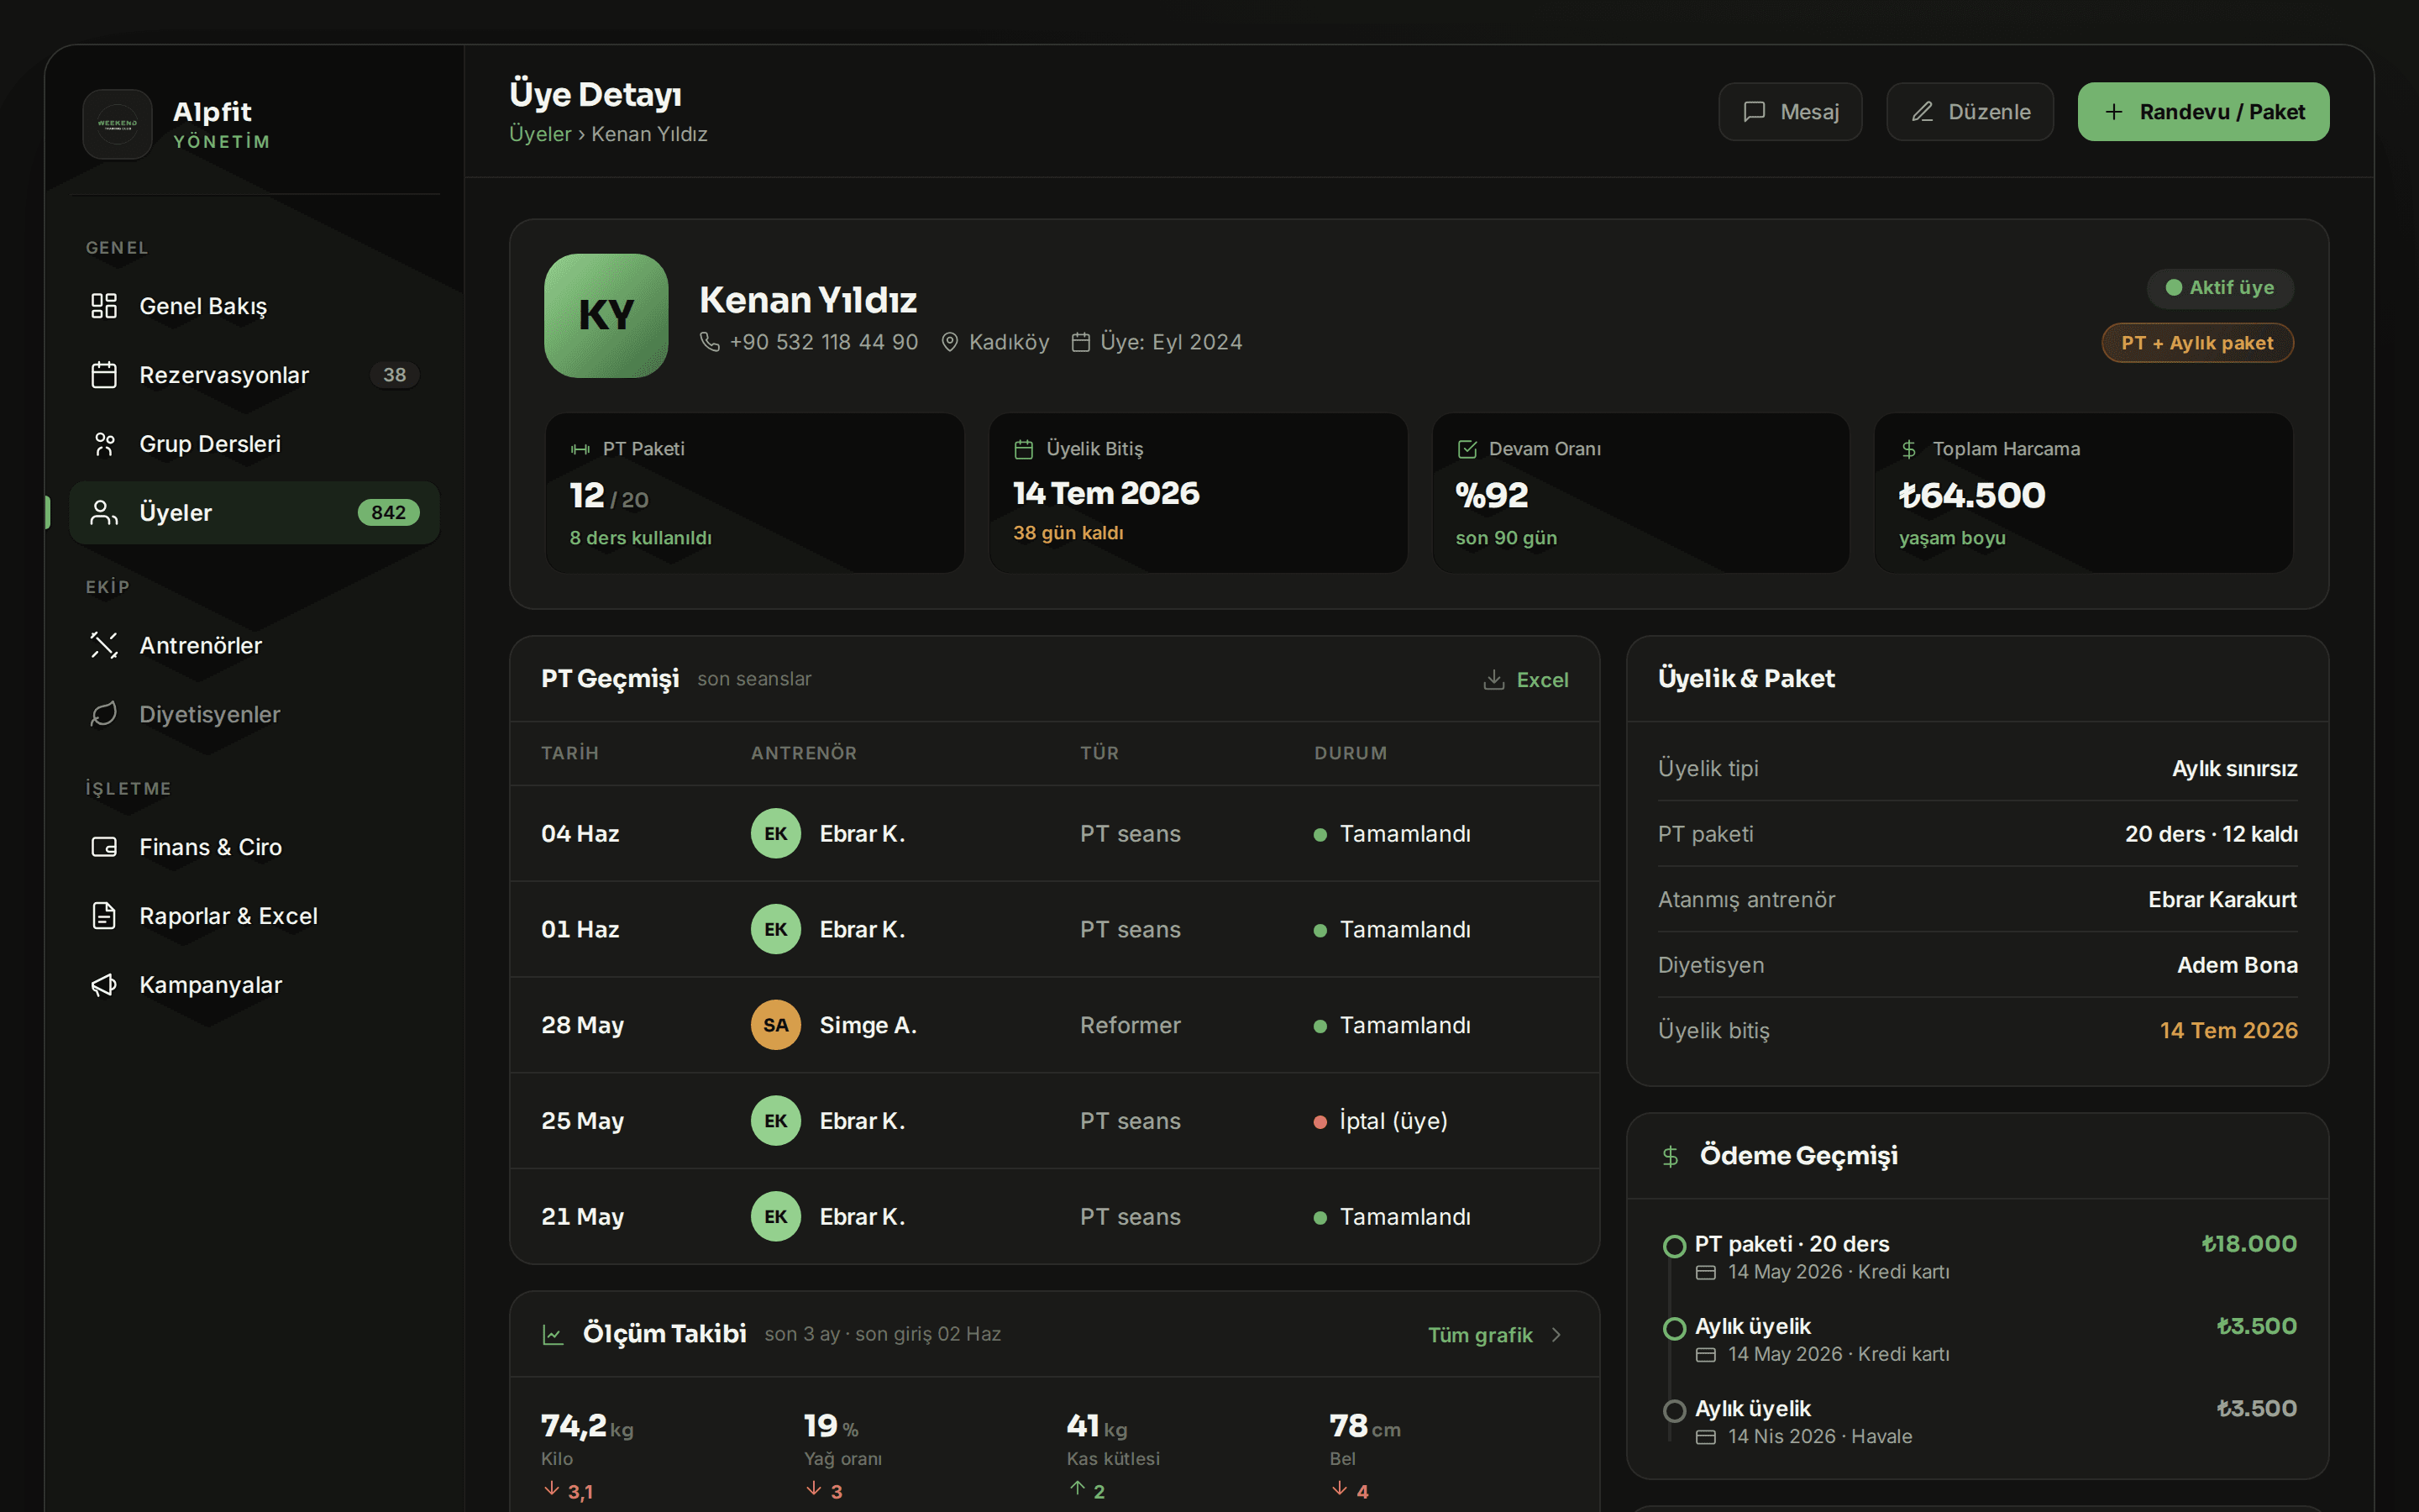Click the Alpfit logo thumbnail
The height and width of the screenshot is (1512, 2419).
[x=117, y=124]
